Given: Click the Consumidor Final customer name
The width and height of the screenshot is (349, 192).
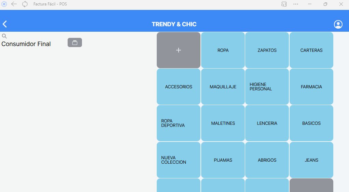Looking at the screenshot, I should pyautogui.click(x=26, y=44).
